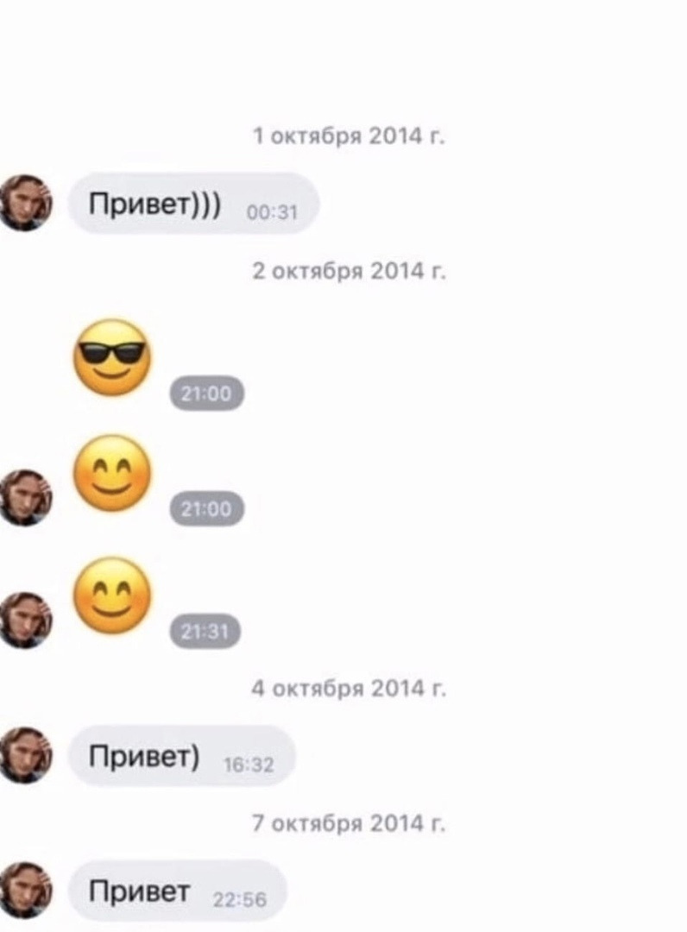Tap the "7 октября 2014 г." date header
Viewport: 687px width, 932px height.
(x=349, y=823)
